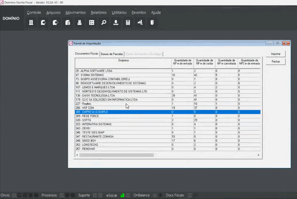Click the green eSocial status bar icon
This screenshot has width=297, height=199.
click(x=122, y=195)
